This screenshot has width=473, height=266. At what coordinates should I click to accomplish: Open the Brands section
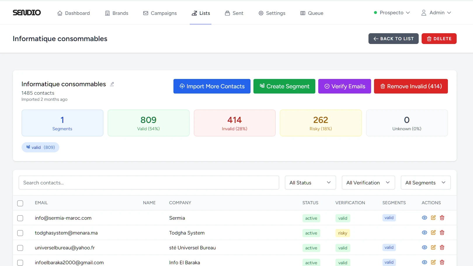[x=116, y=13]
